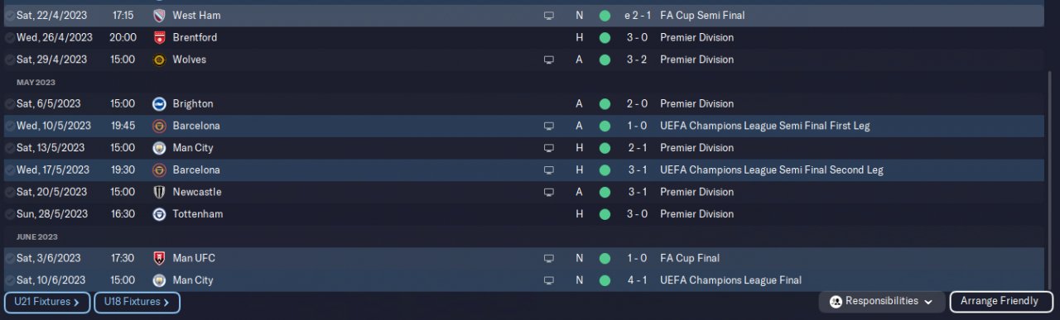
Task: Click the West Ham club badge icon
Action: 160,16
